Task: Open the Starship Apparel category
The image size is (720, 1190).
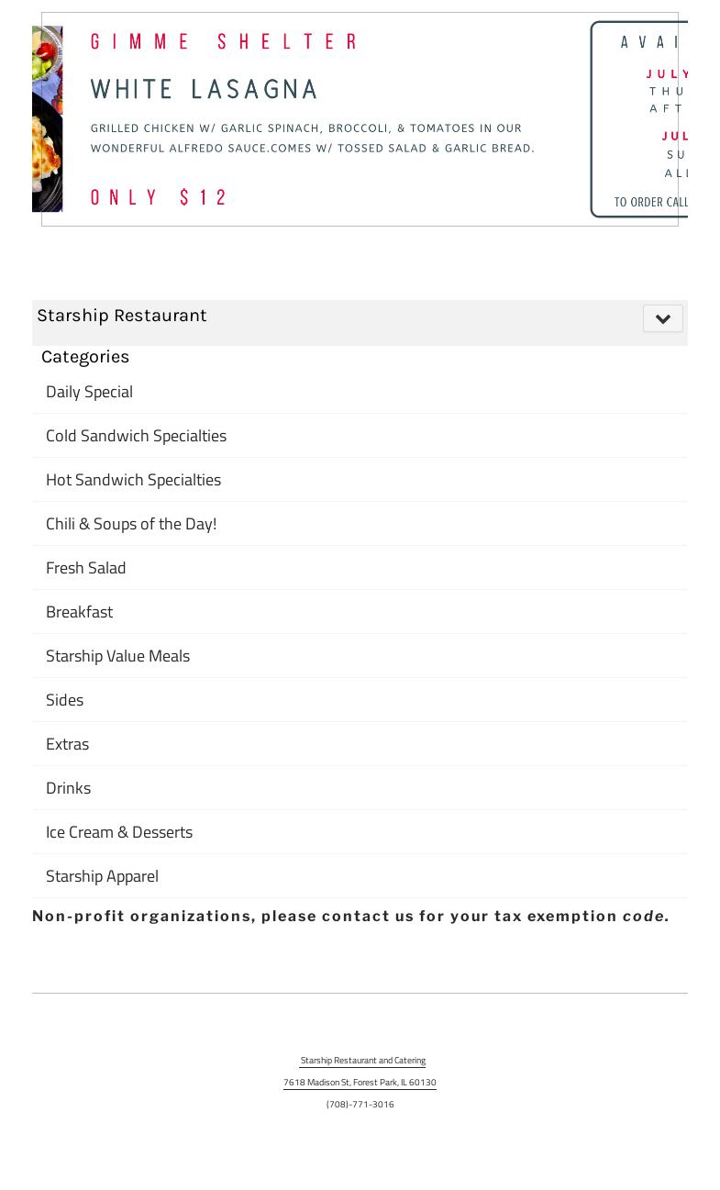Action: (x=102, y=876)
